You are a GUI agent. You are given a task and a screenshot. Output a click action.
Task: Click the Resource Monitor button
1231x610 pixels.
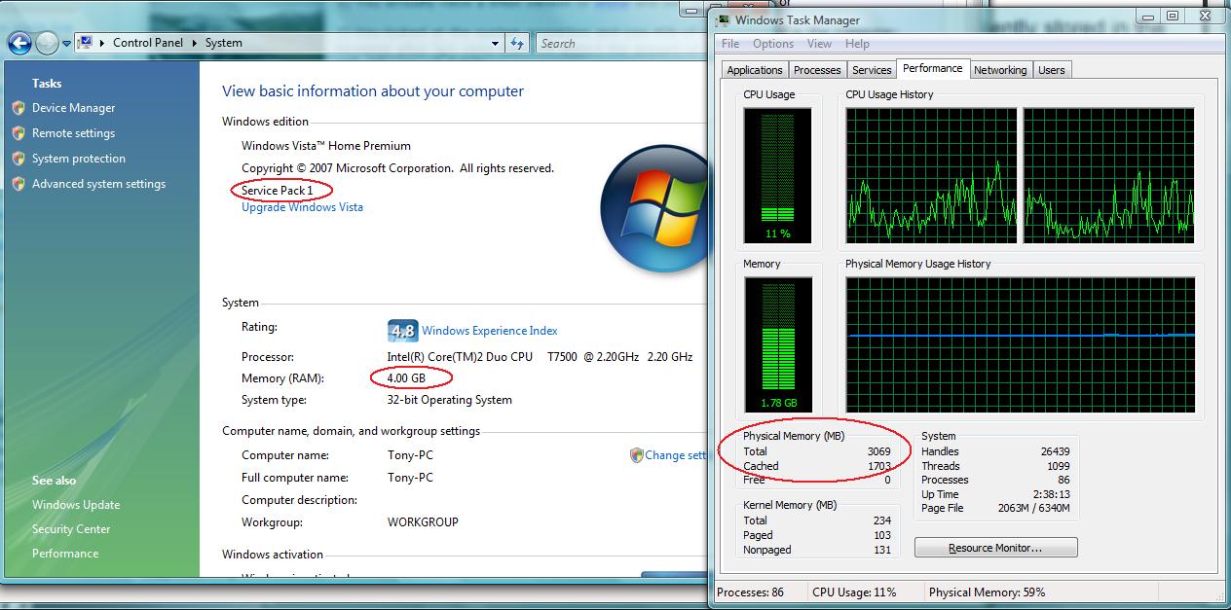tap(996, 548)
